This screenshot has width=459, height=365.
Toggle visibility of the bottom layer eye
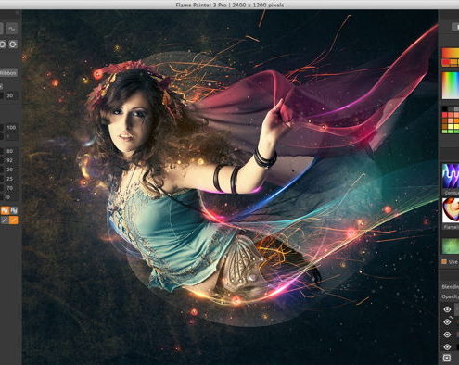pyautogui.click(x=447, y=347)
